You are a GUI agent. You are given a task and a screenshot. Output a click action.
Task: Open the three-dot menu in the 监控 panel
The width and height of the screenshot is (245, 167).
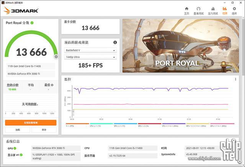(x=235, y=79)
